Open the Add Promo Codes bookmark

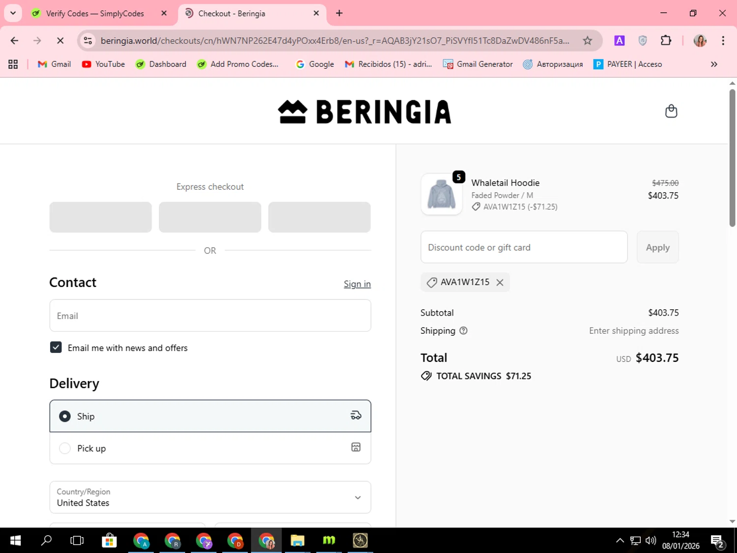click(x=238, y=64)
